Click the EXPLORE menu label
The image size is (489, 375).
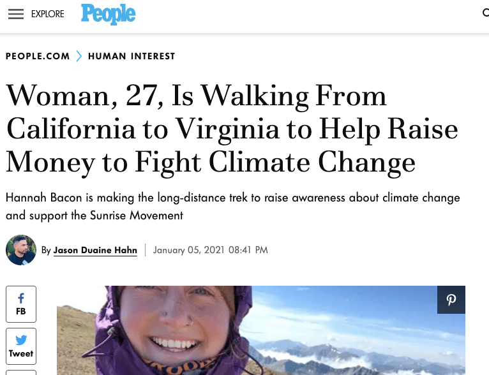click(x=48, y=14)
